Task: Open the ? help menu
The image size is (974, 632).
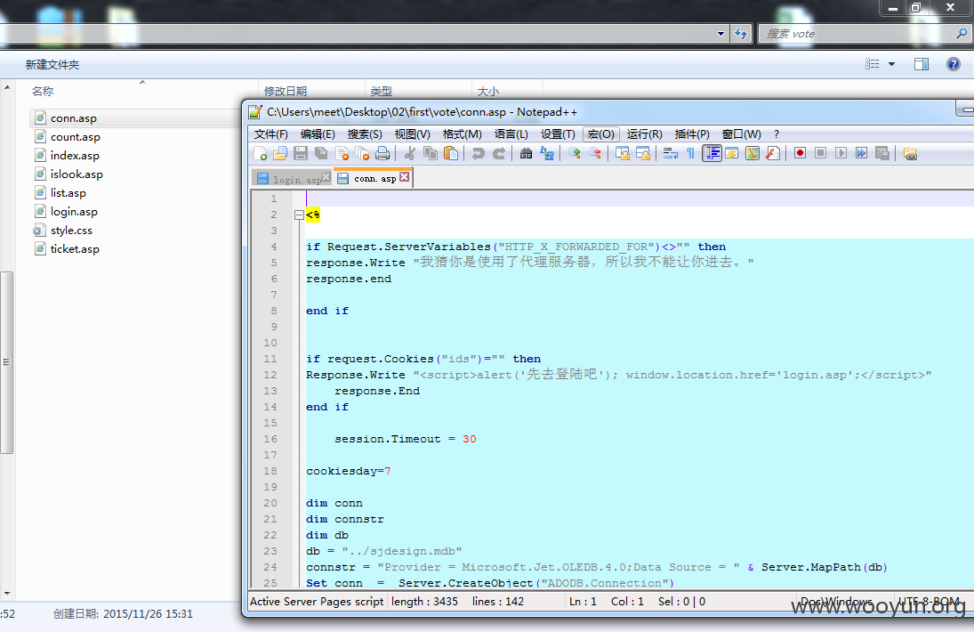Action: [x=777, y=134]
